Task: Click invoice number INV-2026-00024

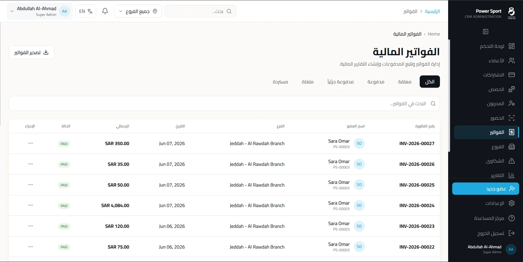Action: (417, 205)
